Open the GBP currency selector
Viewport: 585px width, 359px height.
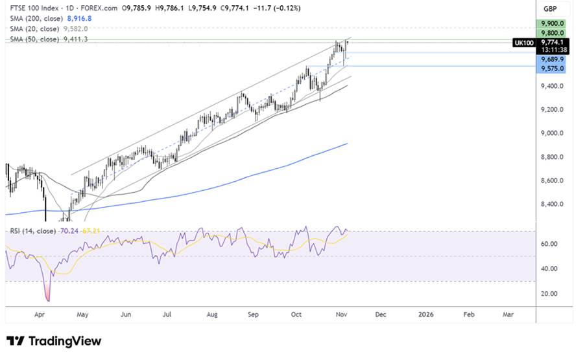[x=551, y=10]
